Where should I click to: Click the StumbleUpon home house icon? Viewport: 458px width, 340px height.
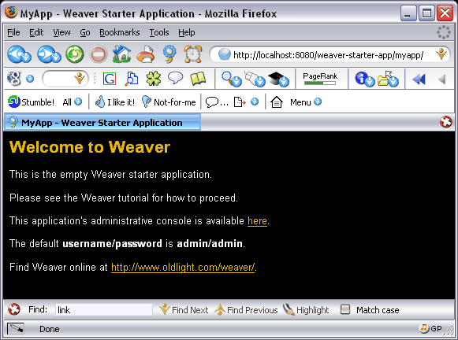277,102
